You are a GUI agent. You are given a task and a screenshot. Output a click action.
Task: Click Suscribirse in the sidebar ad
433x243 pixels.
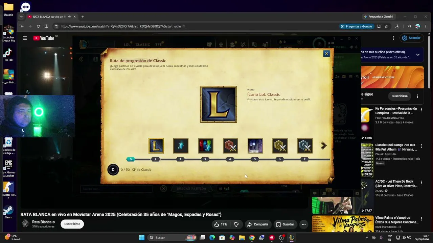tap(400, 96)
